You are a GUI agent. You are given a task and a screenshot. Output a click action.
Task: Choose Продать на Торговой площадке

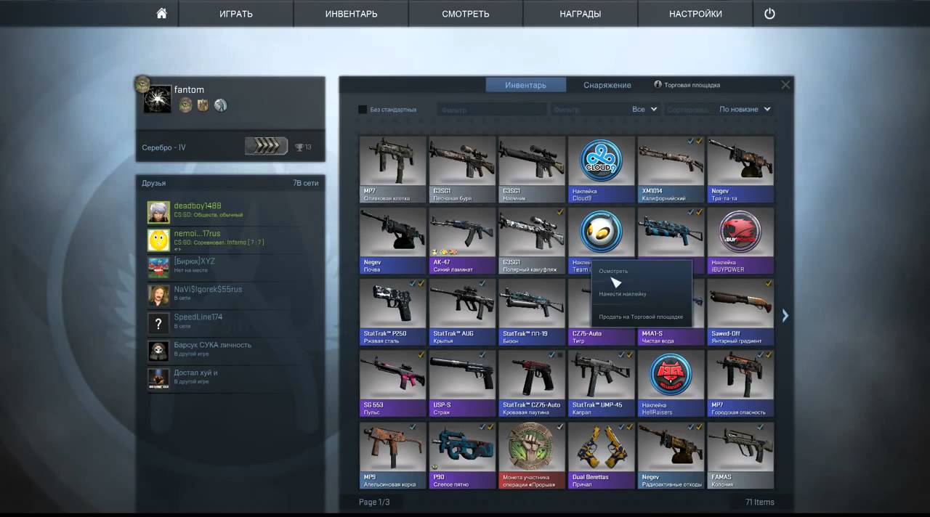point(642,317)
